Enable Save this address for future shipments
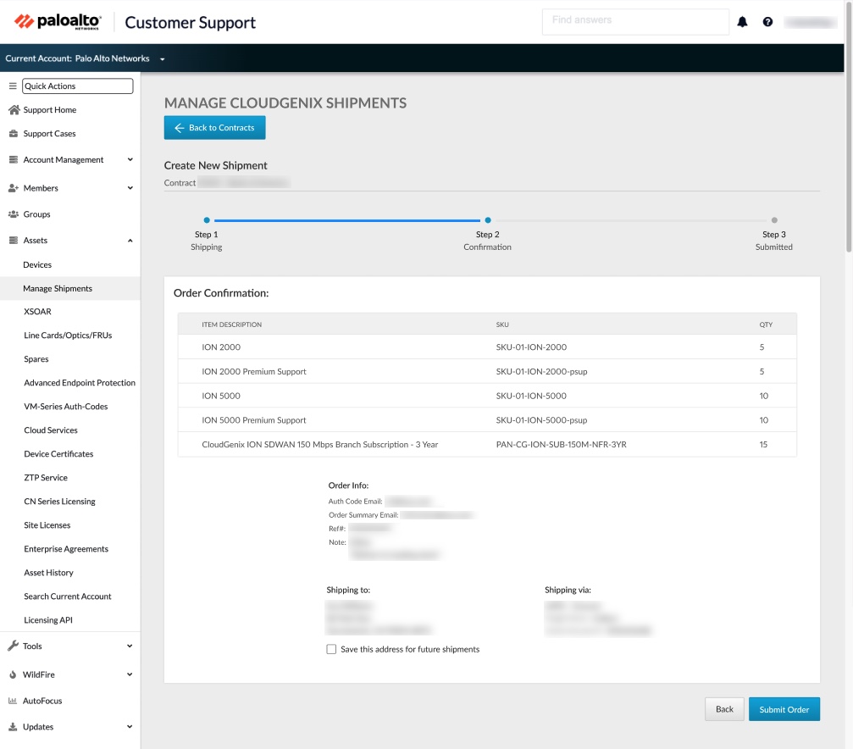This screenshot has height=749, width=853. click(x=331, y=650)
